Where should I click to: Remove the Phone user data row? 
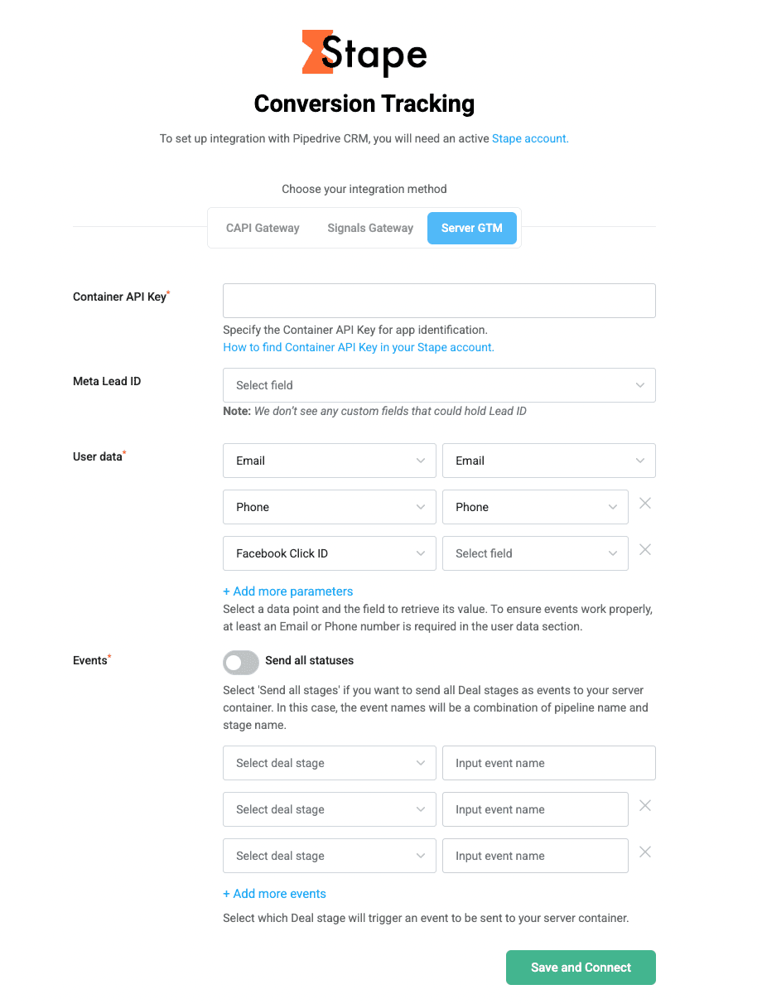645,504
